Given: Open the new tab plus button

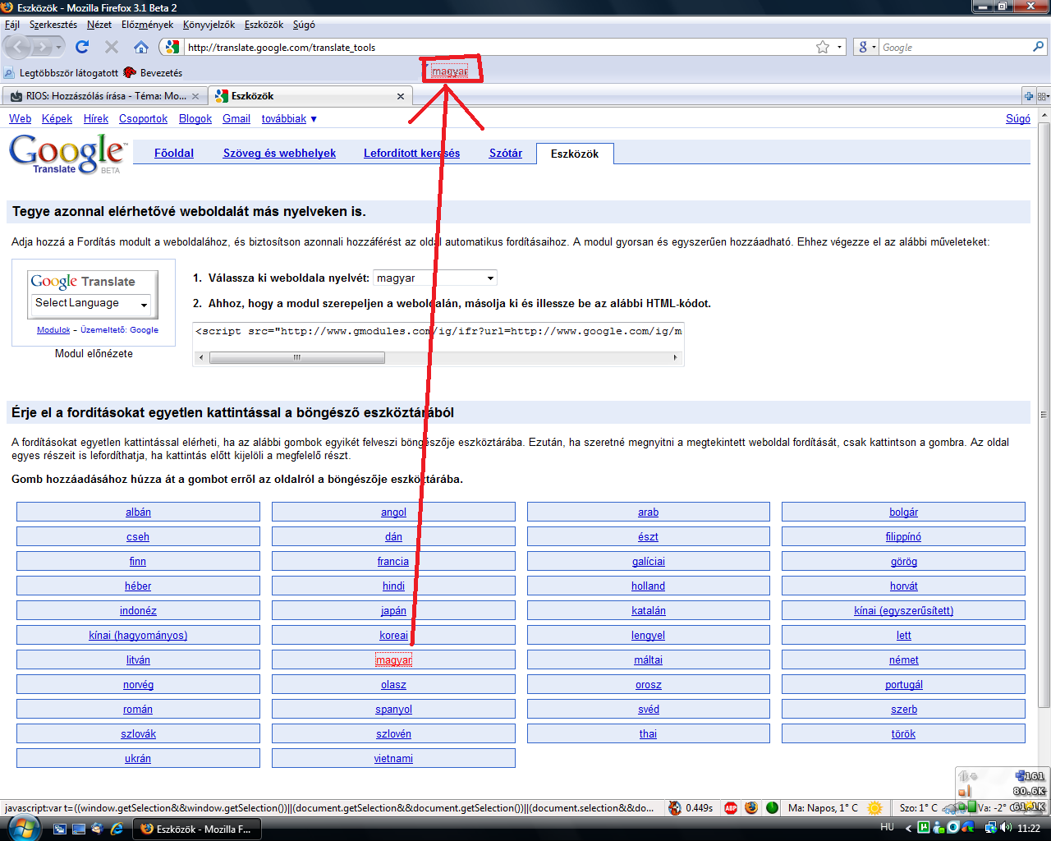Looking at the screenshot, I should pos(1028,96).
